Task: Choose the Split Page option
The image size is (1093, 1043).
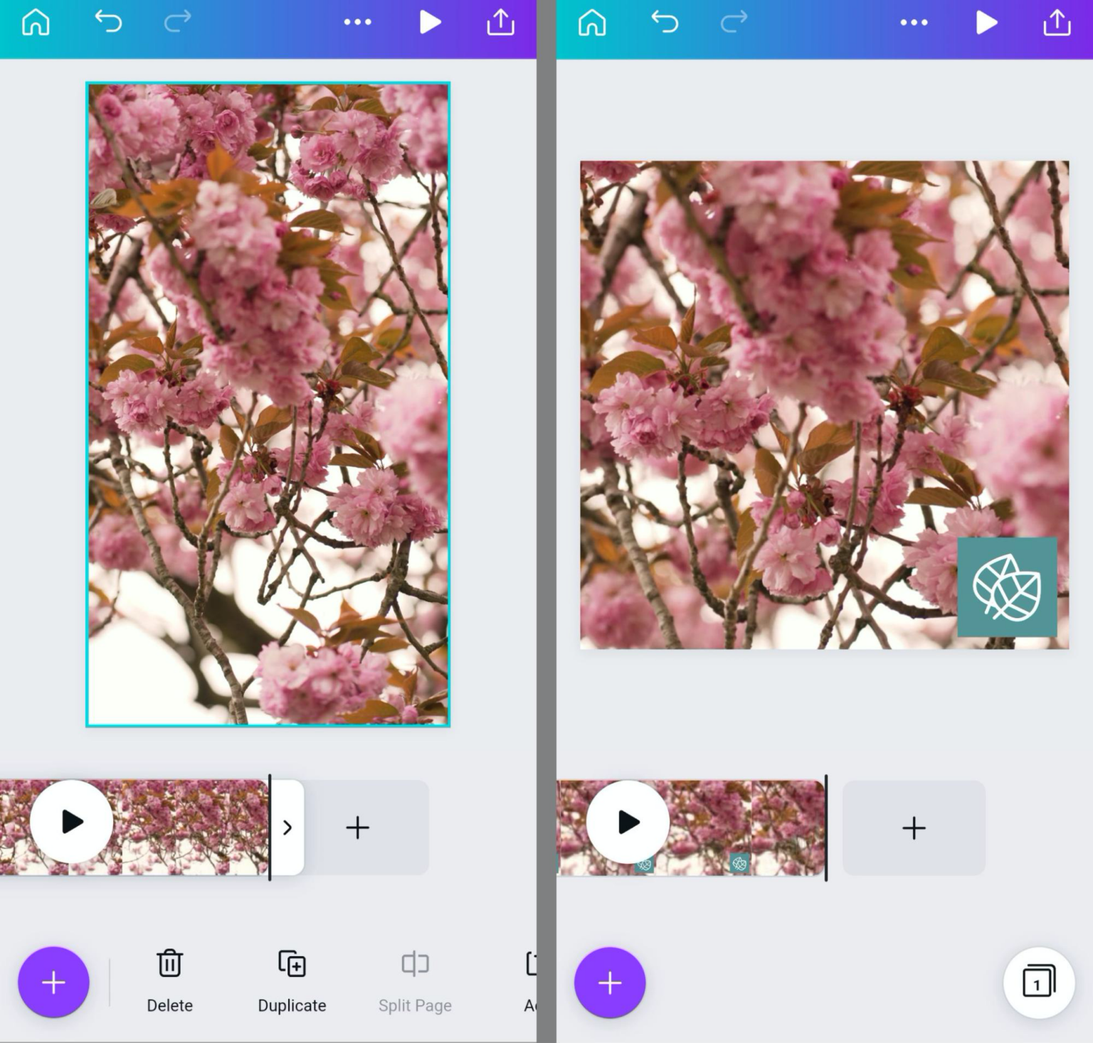Action: [415, 980]
